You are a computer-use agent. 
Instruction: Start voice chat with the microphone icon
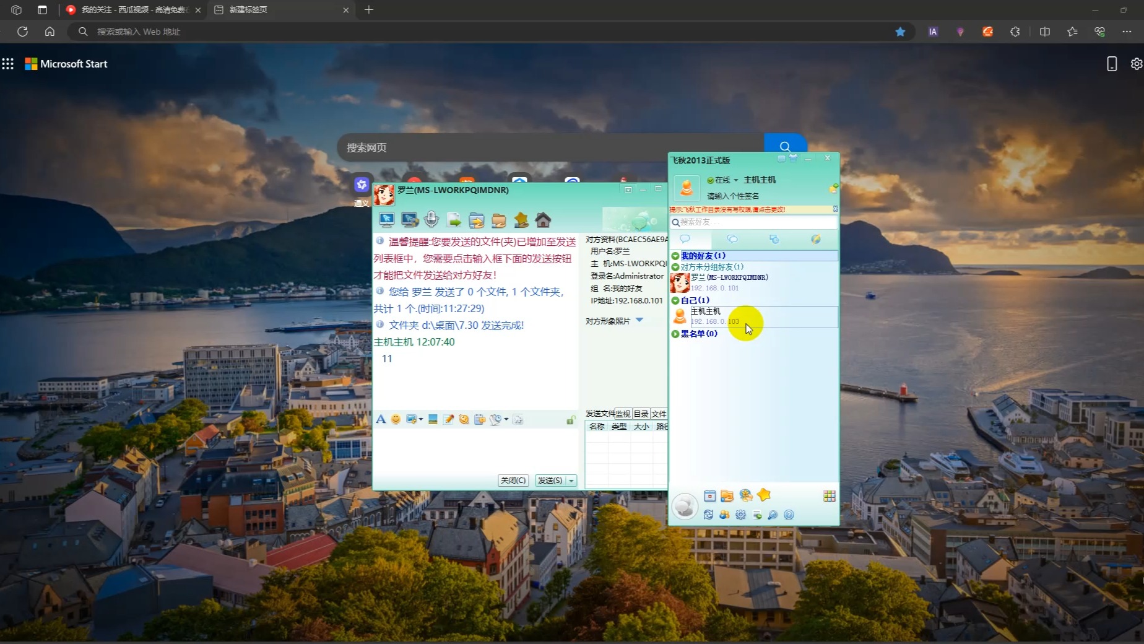tap(431, 220)
